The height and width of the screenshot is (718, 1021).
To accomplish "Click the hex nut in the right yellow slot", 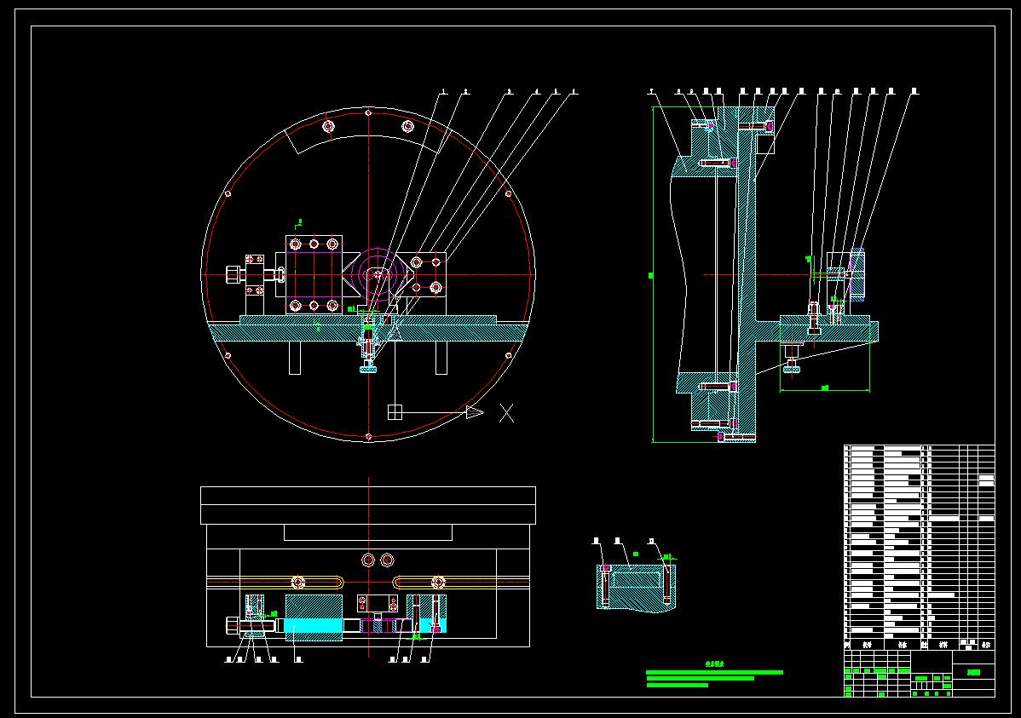I will (x=438, y=582).
